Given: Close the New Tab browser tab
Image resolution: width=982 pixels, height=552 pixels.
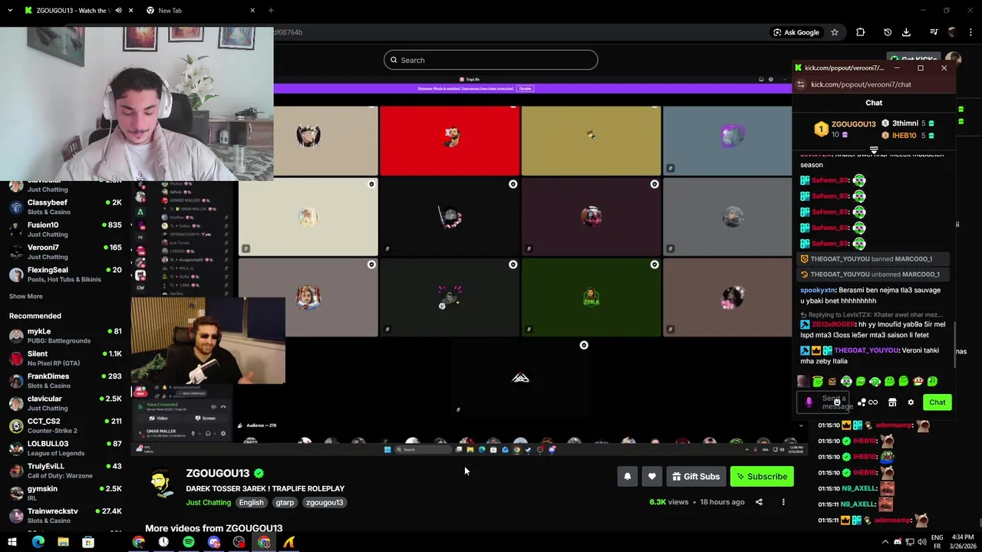Looking at the screenshot, I should click(x=252, y=11).
